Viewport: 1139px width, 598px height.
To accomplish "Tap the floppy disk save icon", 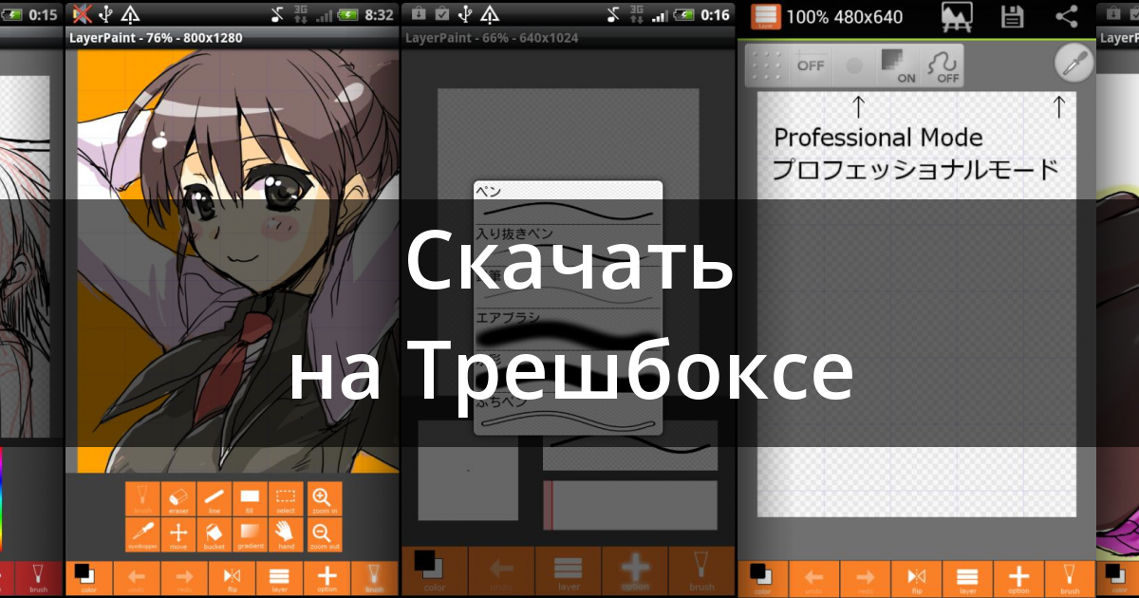I will [x=1013, y=16].
